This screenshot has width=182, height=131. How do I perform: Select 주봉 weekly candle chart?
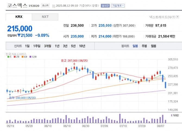tap(144, 46)
